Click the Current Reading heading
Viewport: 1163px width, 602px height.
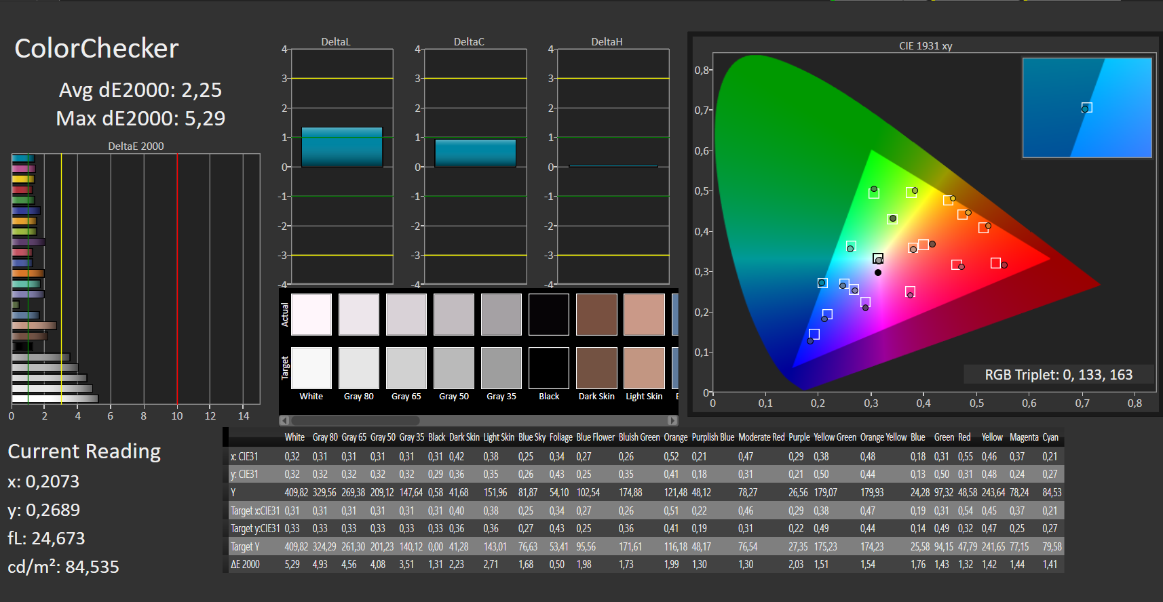tap(84, 451)
